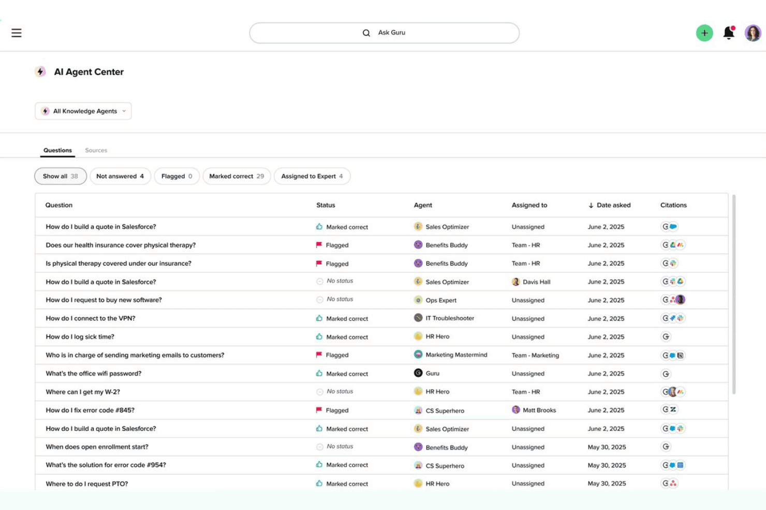This screenshot has width=766, height=510.
Task: Click Matt Brooks's avatar
Action: [515, 410]
